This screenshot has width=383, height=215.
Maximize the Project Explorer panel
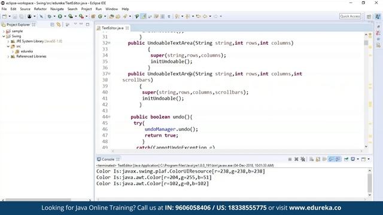87,24
